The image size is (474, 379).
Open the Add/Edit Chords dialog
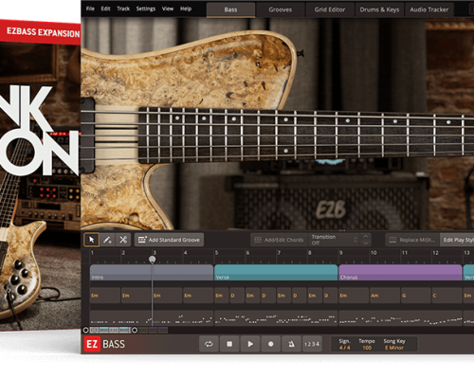(x=279, y=240)
